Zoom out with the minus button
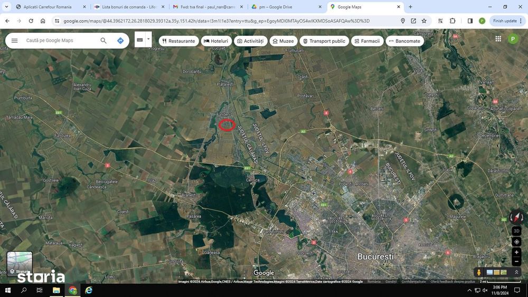This screenshot has height=297, width=528. [516, 261]
